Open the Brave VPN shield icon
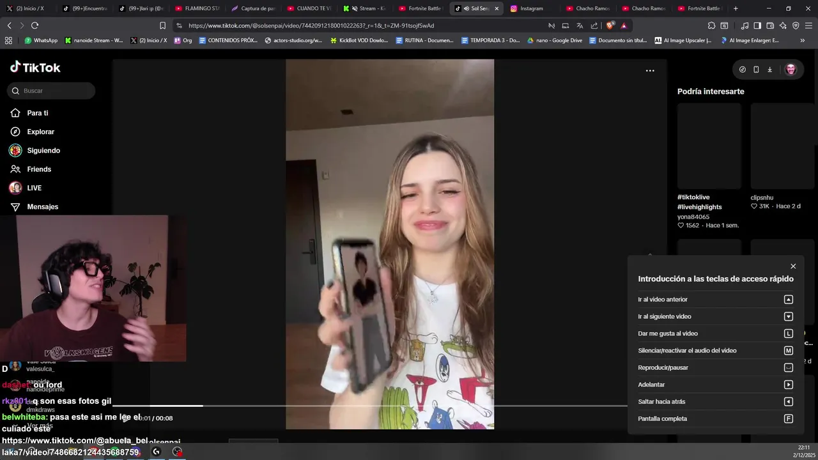 click(x=796, y=26)
